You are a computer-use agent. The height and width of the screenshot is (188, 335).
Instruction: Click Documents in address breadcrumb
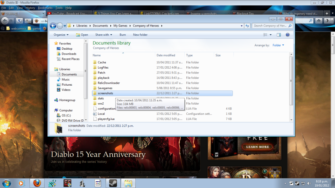point(100,26)
